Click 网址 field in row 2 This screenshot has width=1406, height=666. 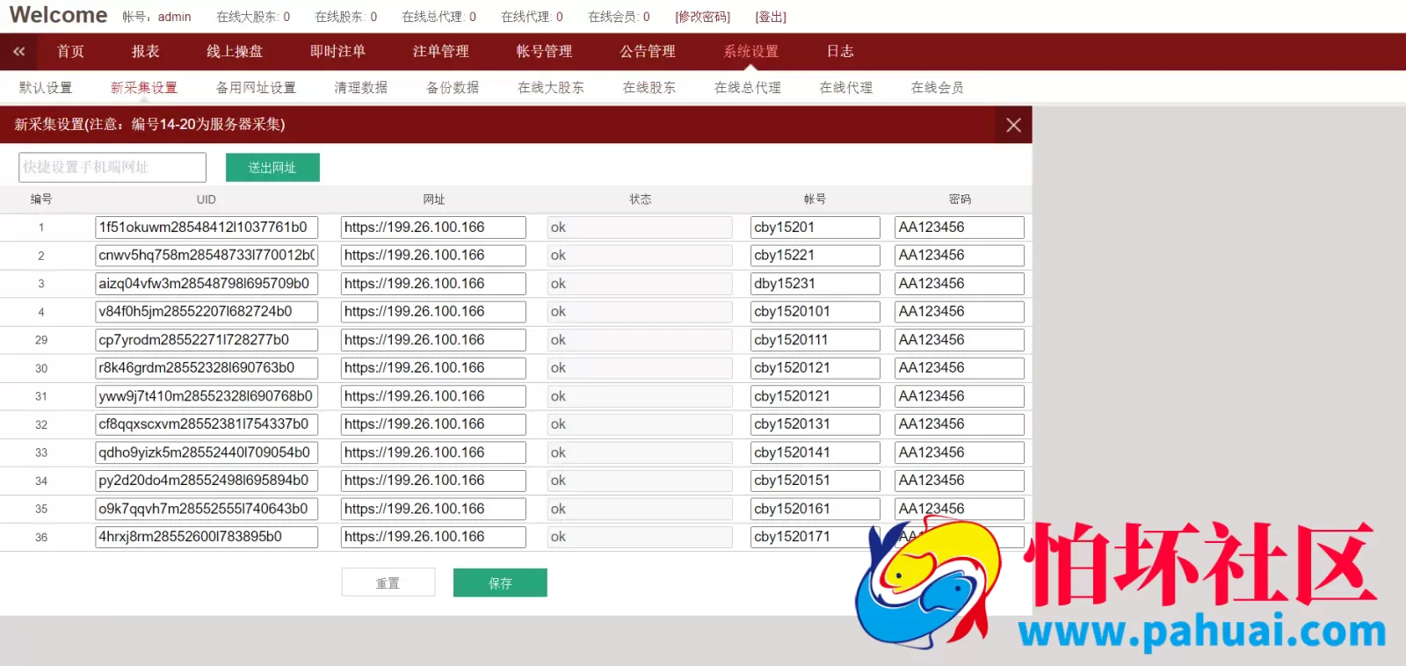pos(433,256)
